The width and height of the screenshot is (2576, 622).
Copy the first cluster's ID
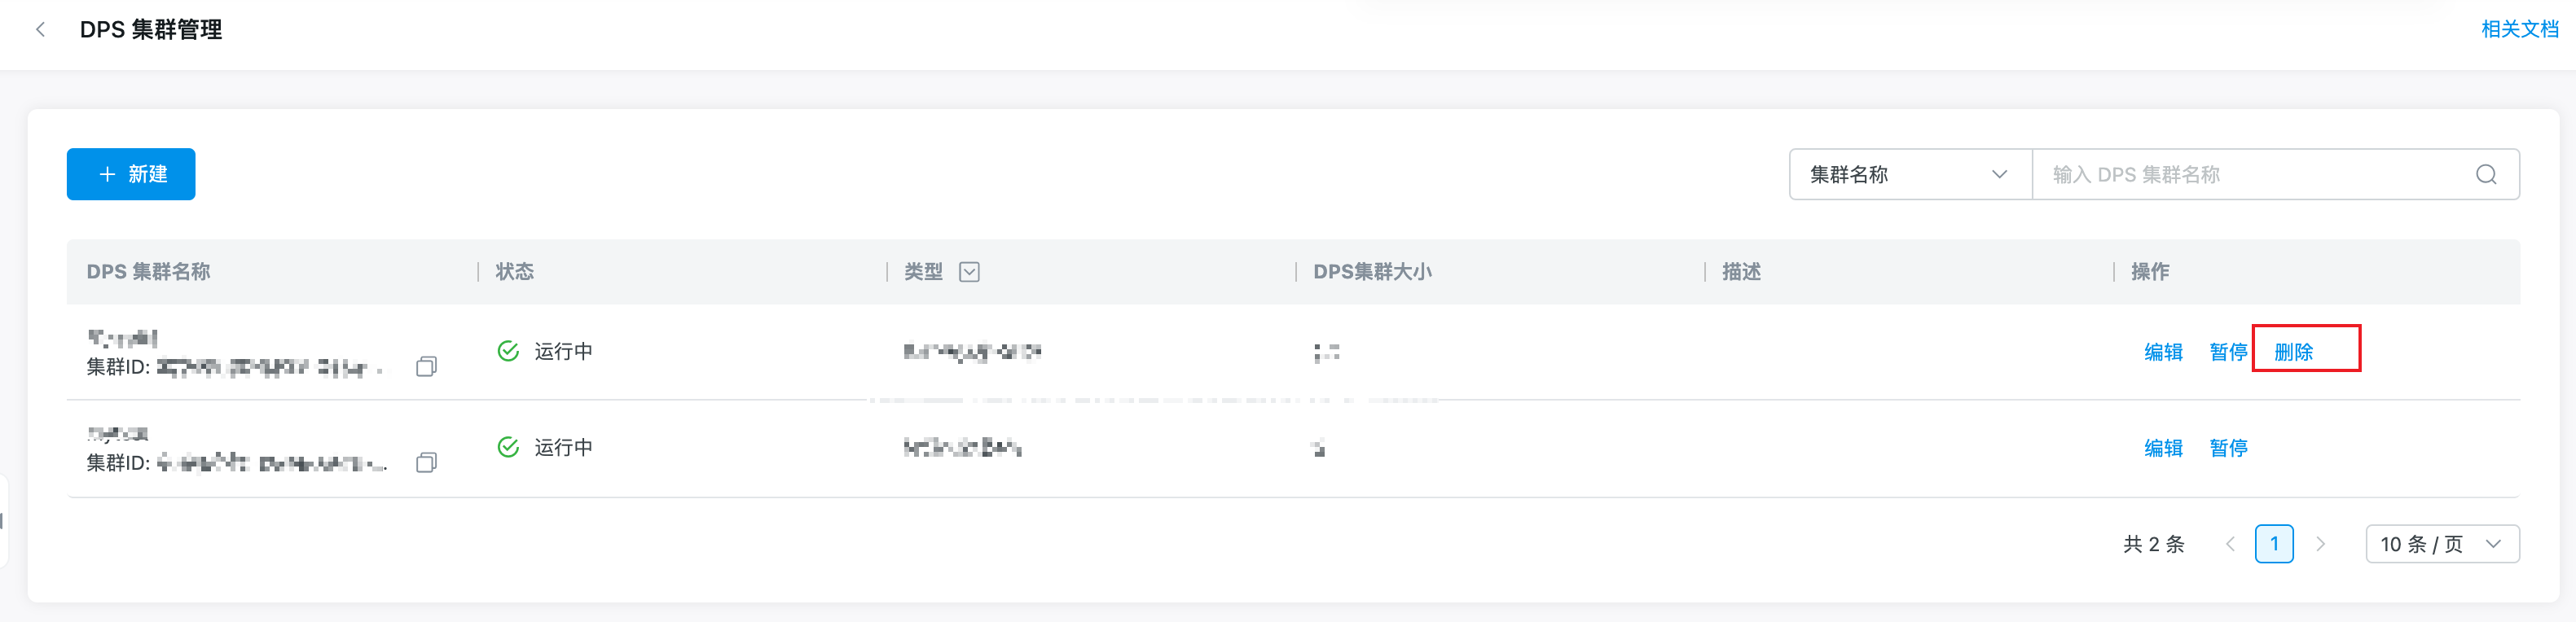click(x=426, y=367)
